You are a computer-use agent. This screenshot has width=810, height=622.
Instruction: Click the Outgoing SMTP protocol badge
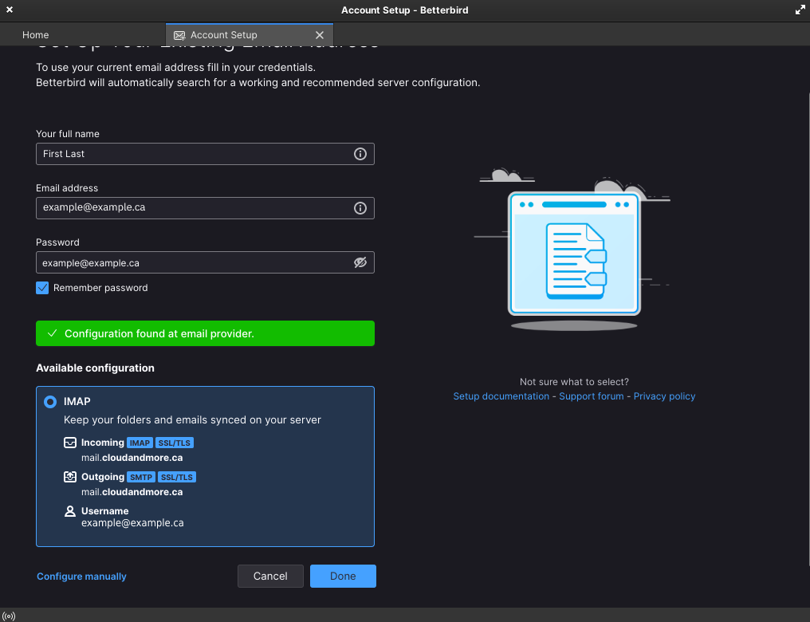point(141,477)
